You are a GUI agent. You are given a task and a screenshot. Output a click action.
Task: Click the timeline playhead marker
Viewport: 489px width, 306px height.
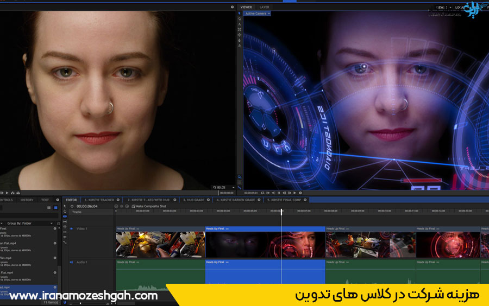281,212
